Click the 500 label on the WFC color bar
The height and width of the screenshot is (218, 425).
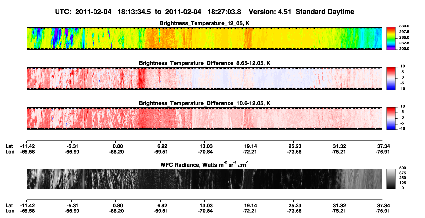(x=403, y=168)
